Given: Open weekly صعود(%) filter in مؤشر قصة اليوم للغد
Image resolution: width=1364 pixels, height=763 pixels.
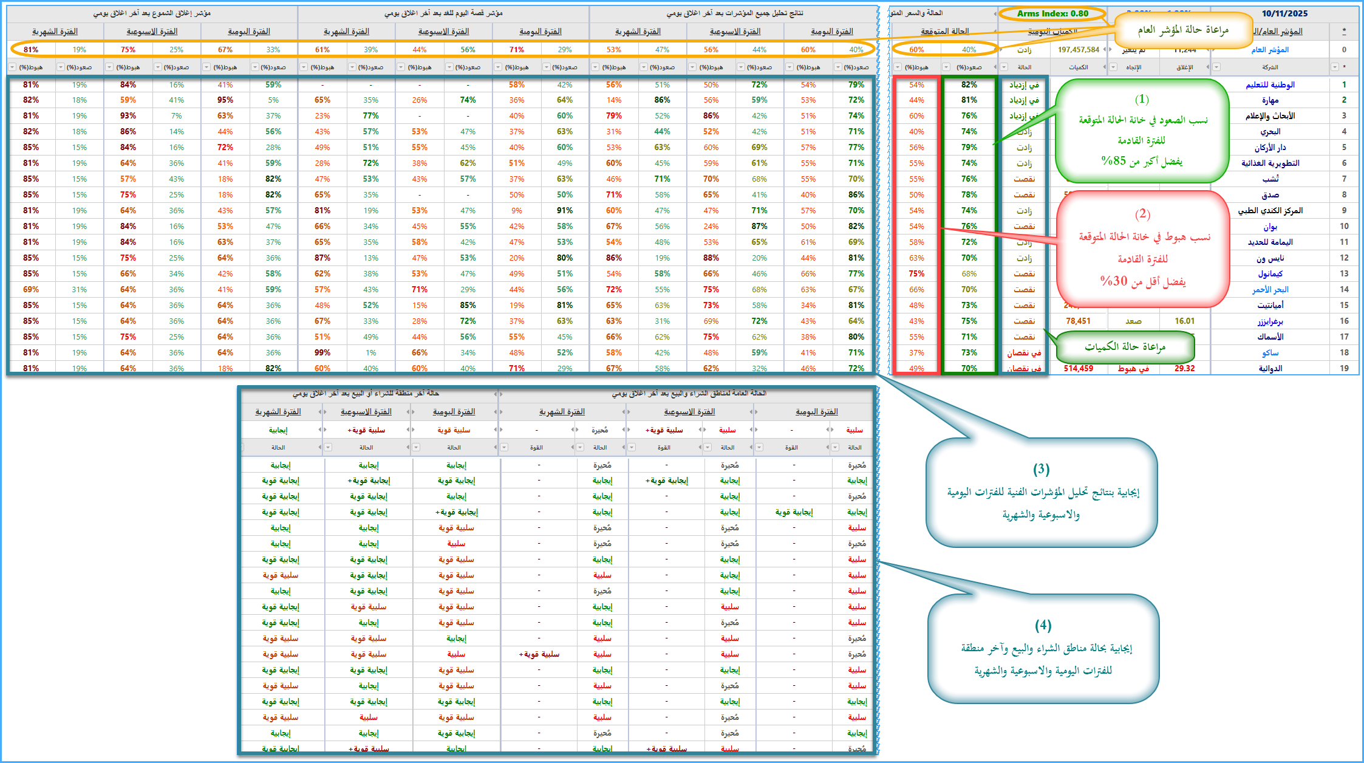Looking at the screenshot, I should 449,67.
